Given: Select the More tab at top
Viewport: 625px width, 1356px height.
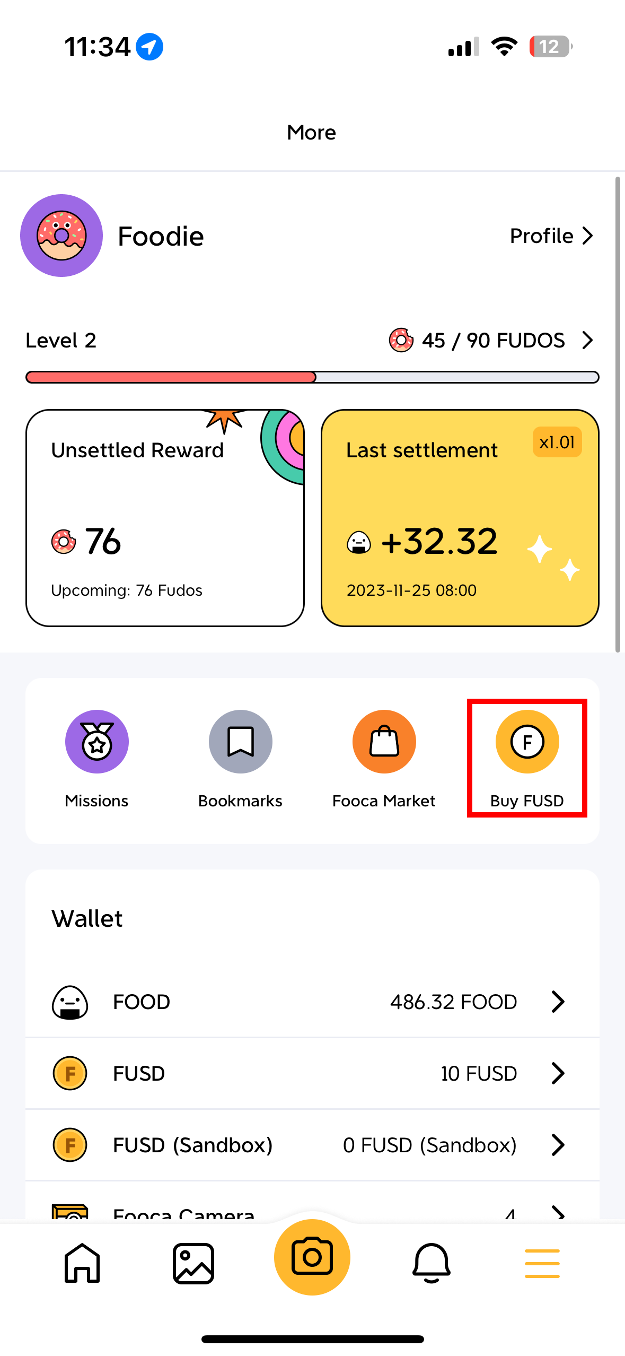Looking at the screenshot, I should click(311, 132).
